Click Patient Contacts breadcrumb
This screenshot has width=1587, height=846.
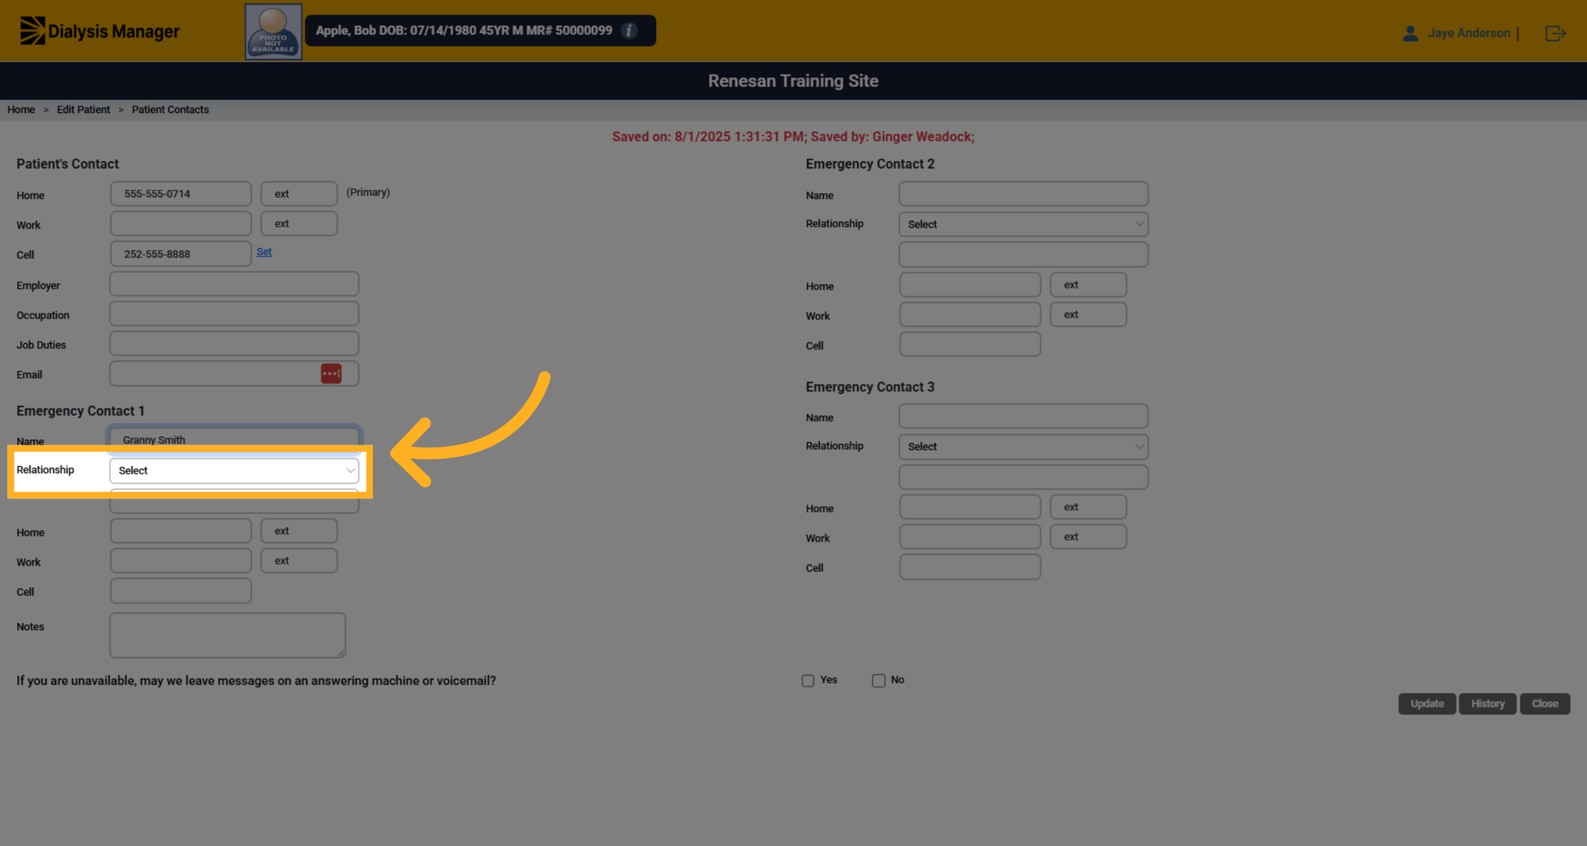[170, 110]
